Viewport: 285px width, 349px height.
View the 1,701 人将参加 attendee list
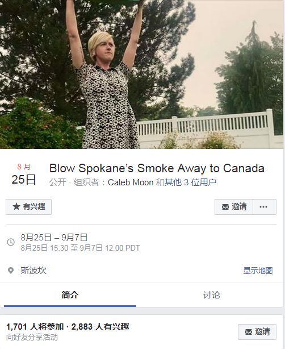[35, 327]
